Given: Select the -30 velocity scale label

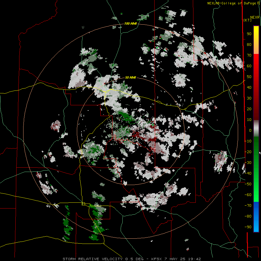Looking at the screenshot, I should (248, 163).
